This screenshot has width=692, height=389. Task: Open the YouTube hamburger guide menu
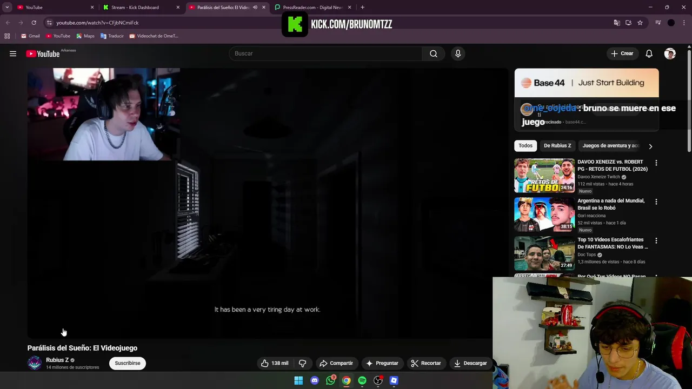[13, 53]
